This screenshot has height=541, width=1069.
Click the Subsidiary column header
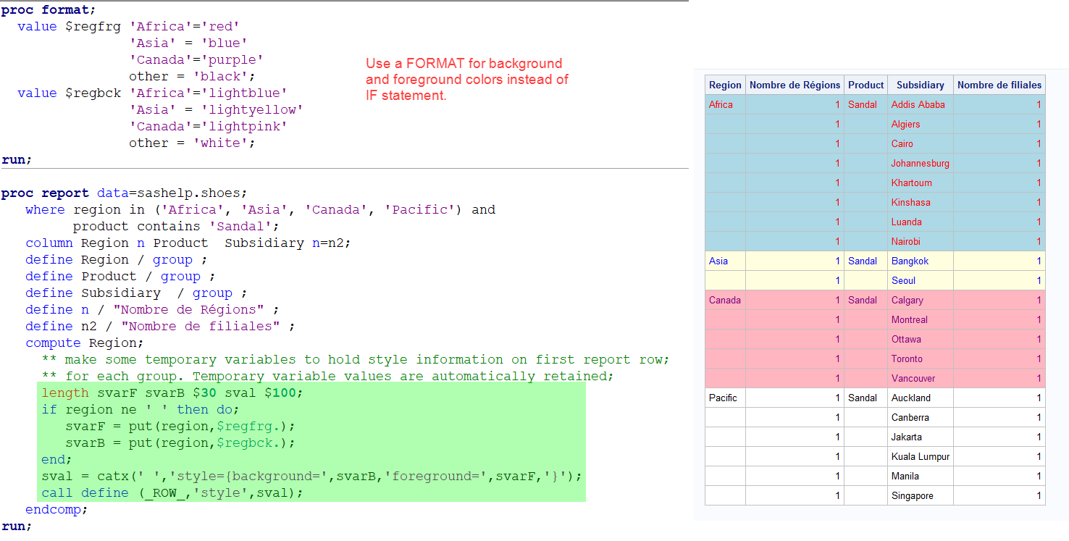(920, 85)
